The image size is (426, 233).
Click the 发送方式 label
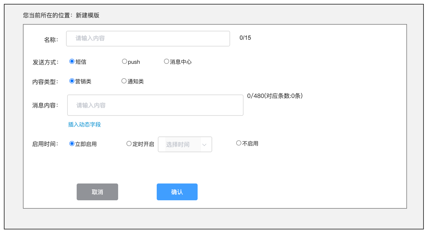pyautogui.click(x=45, y=62)
